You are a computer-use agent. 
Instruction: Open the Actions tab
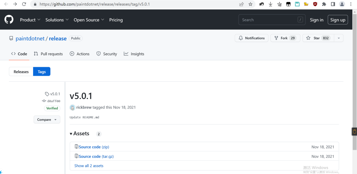[x=79, y=54]
